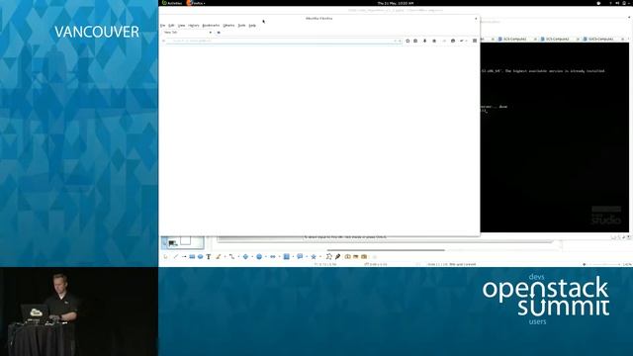The image size is (633, 356).
Task: Select the Rectangle tool in drawing toolbar
Action: (x=192, y=257)
